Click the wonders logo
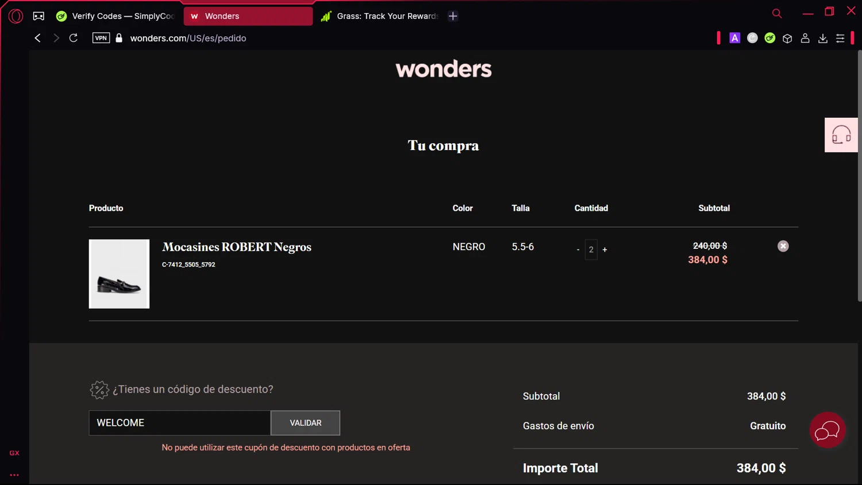 point(444,69)
